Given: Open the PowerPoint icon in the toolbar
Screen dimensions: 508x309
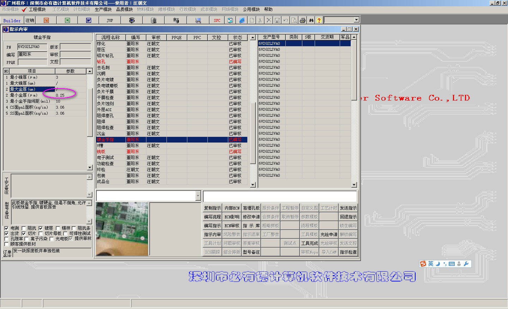Looking at the screenshot, I should pos(46,20).
